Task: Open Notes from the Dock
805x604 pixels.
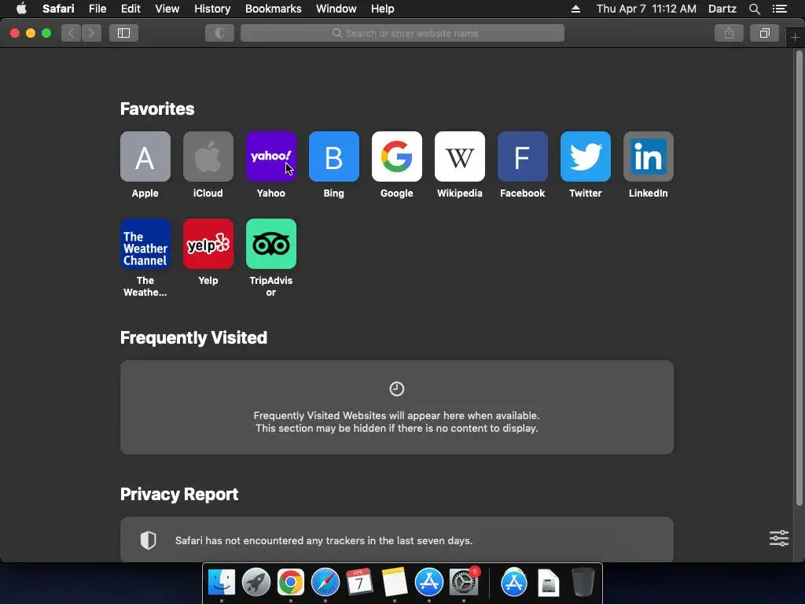Action: point(395,582)
